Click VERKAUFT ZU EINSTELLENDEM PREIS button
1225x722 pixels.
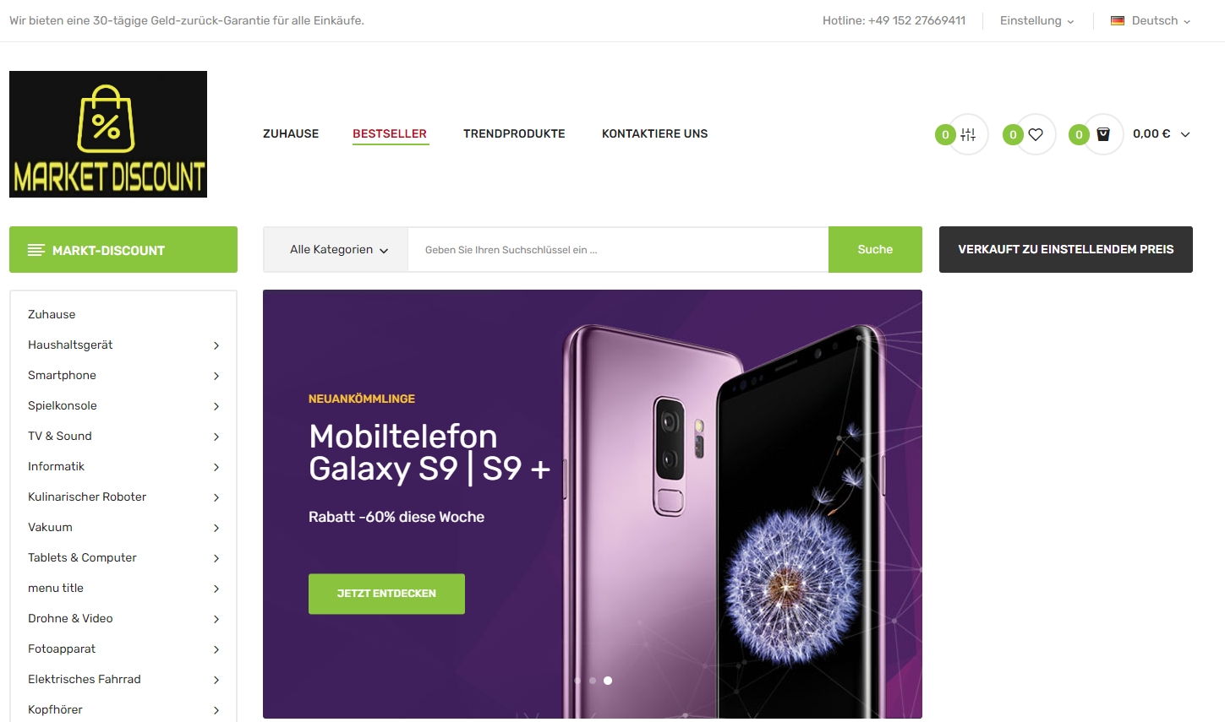1066,249
